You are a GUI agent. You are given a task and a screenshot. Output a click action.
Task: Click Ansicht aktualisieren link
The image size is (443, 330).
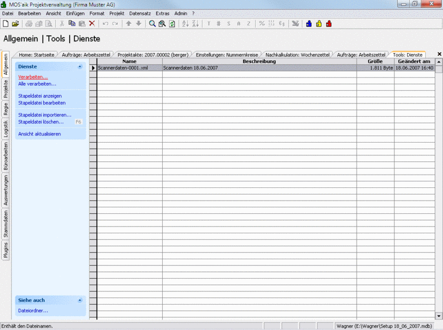(39, 134)
